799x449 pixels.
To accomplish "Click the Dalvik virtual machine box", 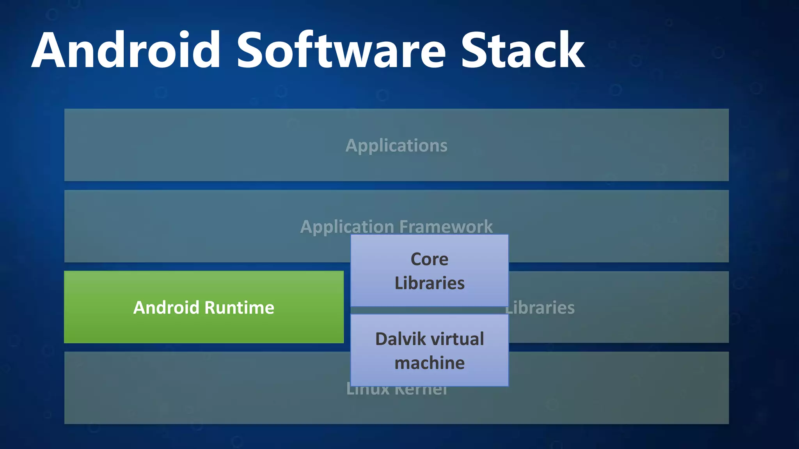I will (x=430, y=350).
